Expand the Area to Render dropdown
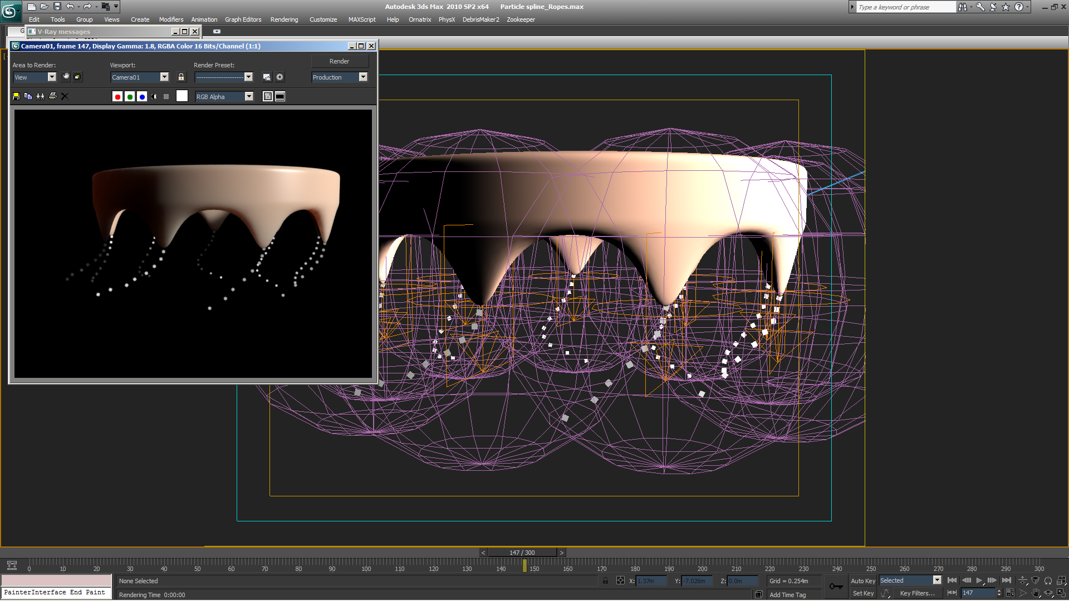The height and width of the screenshot is (601, 1069). 52,77
